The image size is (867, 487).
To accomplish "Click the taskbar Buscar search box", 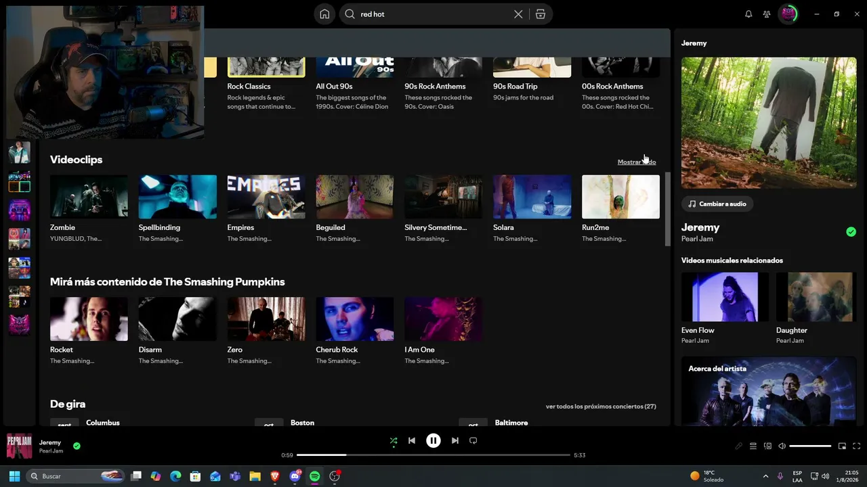I will click(77, 476).
